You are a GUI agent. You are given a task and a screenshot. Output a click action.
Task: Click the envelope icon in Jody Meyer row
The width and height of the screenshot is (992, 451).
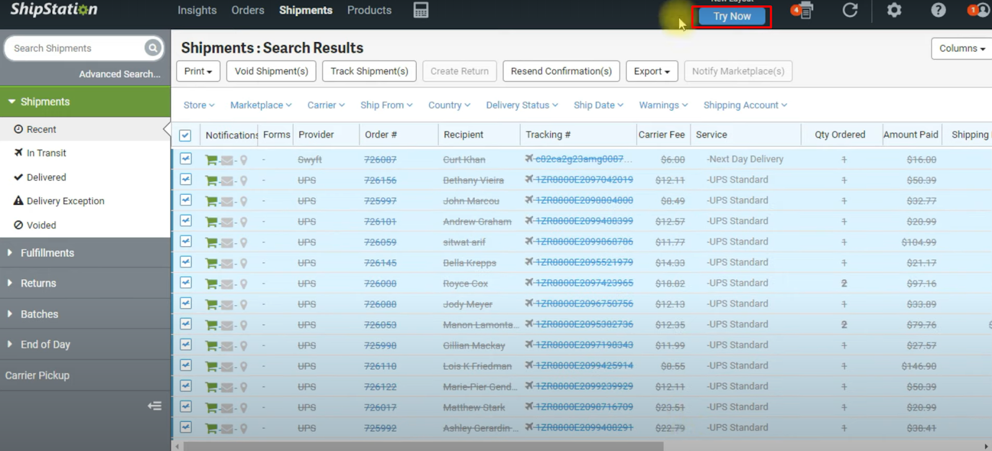[x=227, y=305]
